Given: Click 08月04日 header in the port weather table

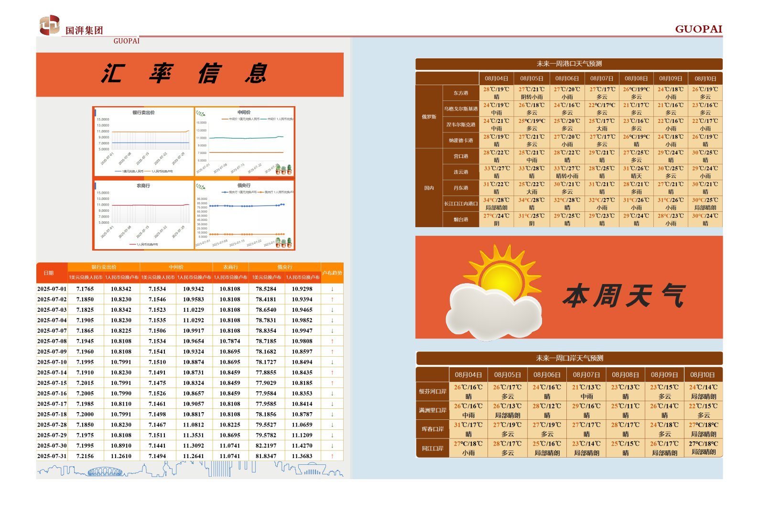Looking at the screenshot, I should (x=496, y=78).
